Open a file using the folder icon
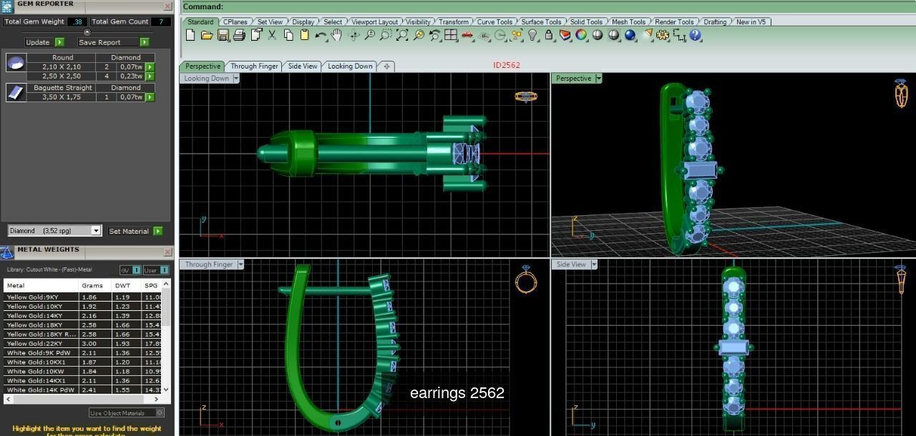This screenshot has width=916, height=436. point(207,35)
